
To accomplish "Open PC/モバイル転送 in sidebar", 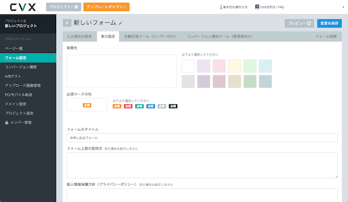I will click(x=28, y=95).
